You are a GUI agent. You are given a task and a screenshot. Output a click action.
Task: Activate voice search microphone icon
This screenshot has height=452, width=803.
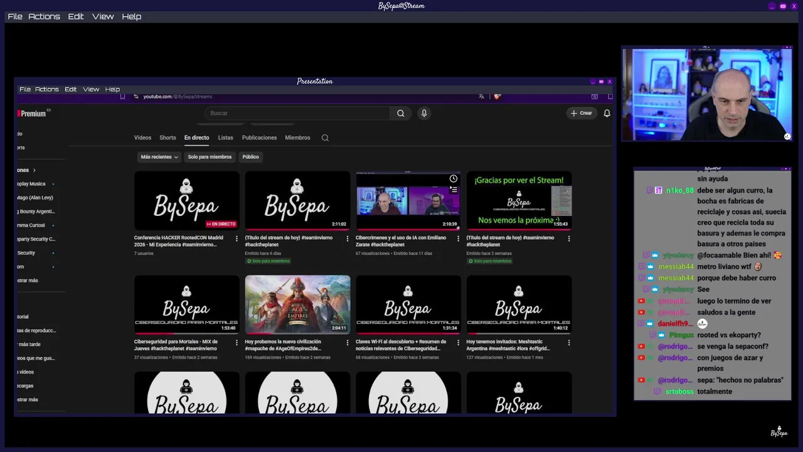pyautogui.click(x=424, y=113)
